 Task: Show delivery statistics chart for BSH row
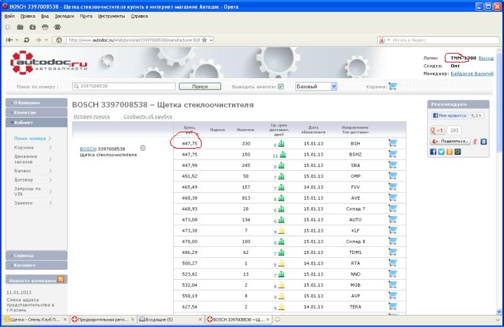tap(281, 144)
